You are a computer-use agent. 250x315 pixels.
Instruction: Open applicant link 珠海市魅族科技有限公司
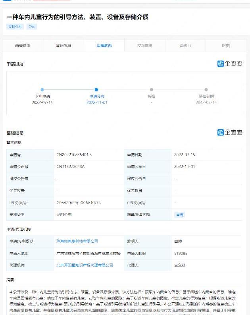coord(77,241)
